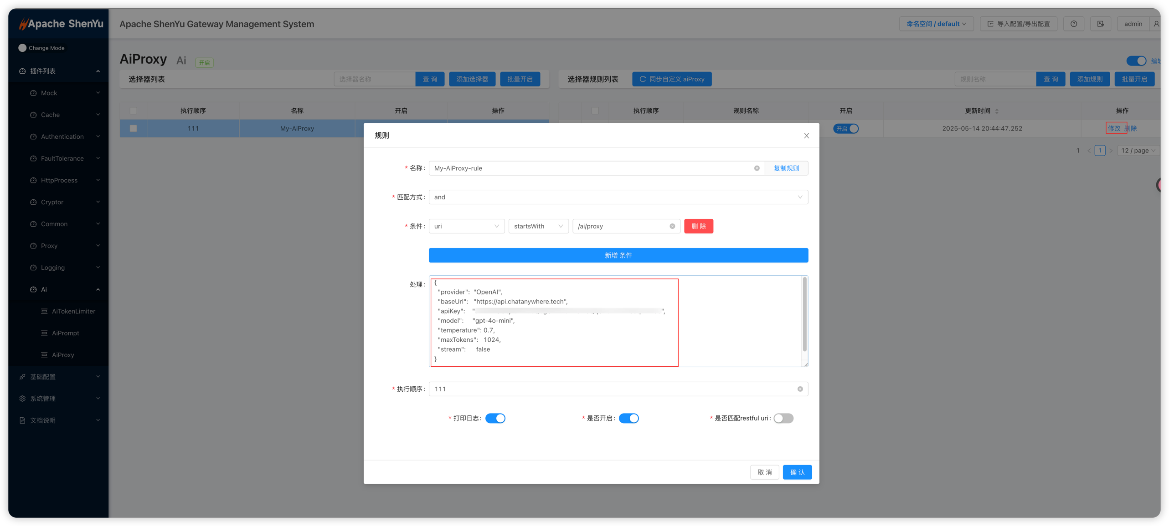Open AiProxy in the sidebar

pyautogui.click(x=63, y=355)
